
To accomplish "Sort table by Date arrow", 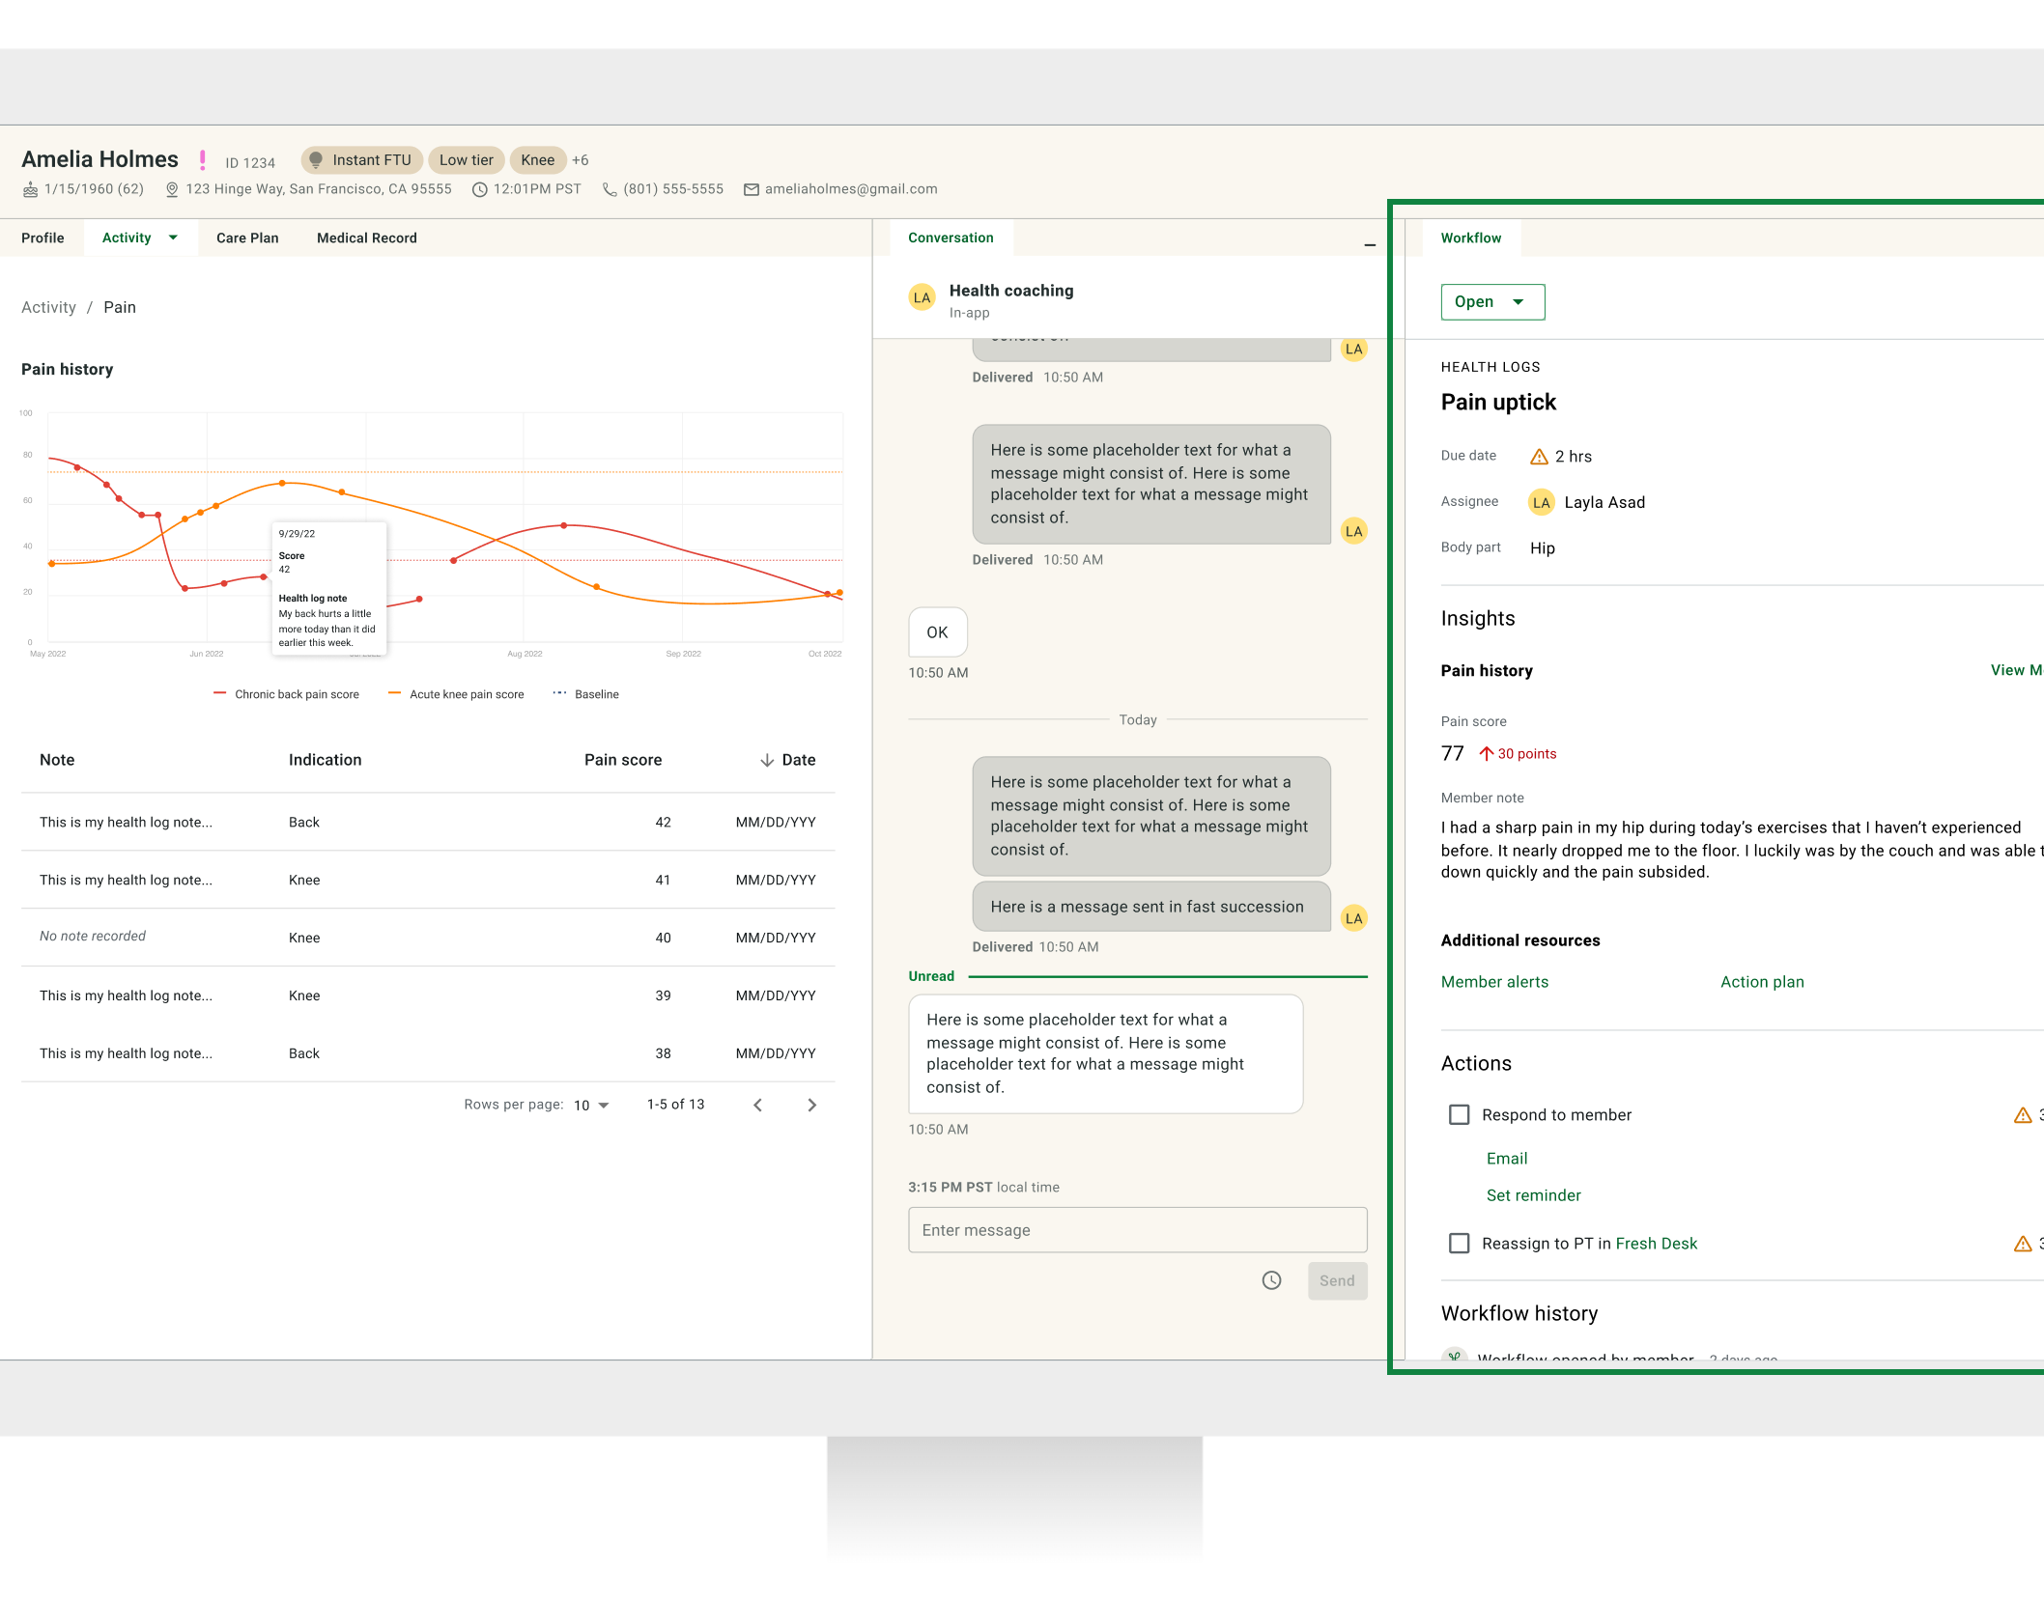I will point(767,761).
